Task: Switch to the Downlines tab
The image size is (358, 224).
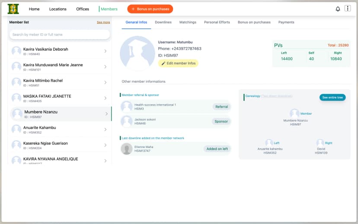Action: (x=163, y=22)
